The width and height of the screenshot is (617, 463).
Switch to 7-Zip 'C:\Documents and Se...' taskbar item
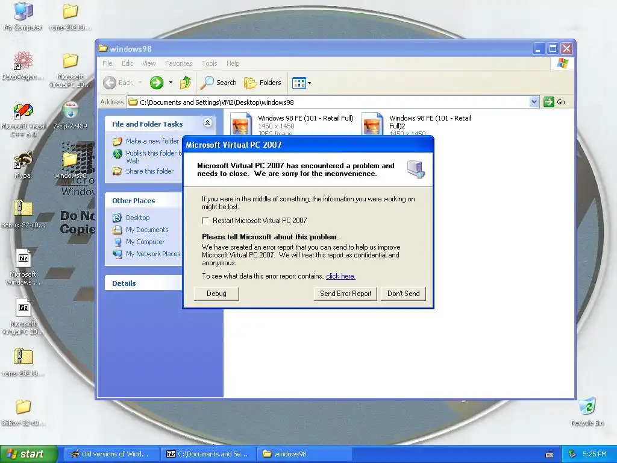[x=207, y=454]
